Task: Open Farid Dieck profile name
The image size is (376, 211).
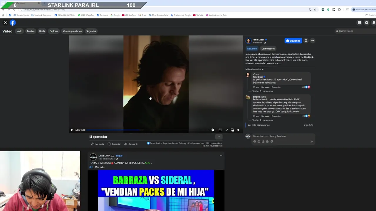Action: coord(258,40)
